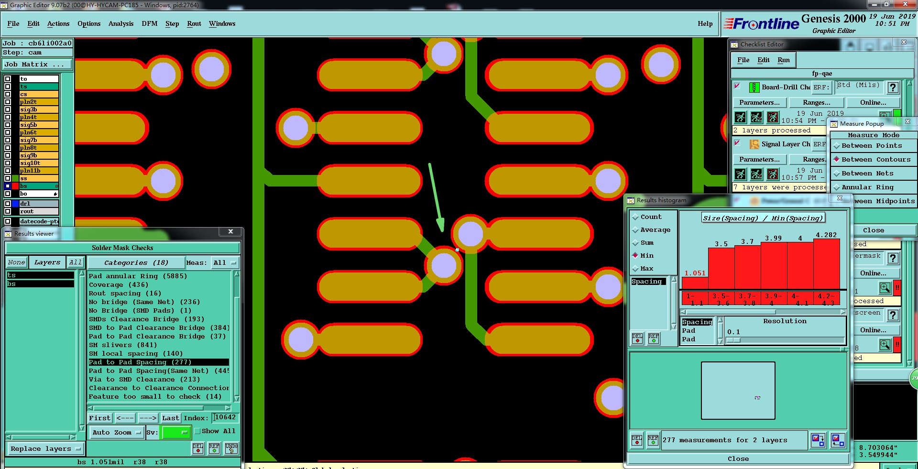Click second run icon under Signal Layer Checks

pyautogui.click(x=756, y=174)
